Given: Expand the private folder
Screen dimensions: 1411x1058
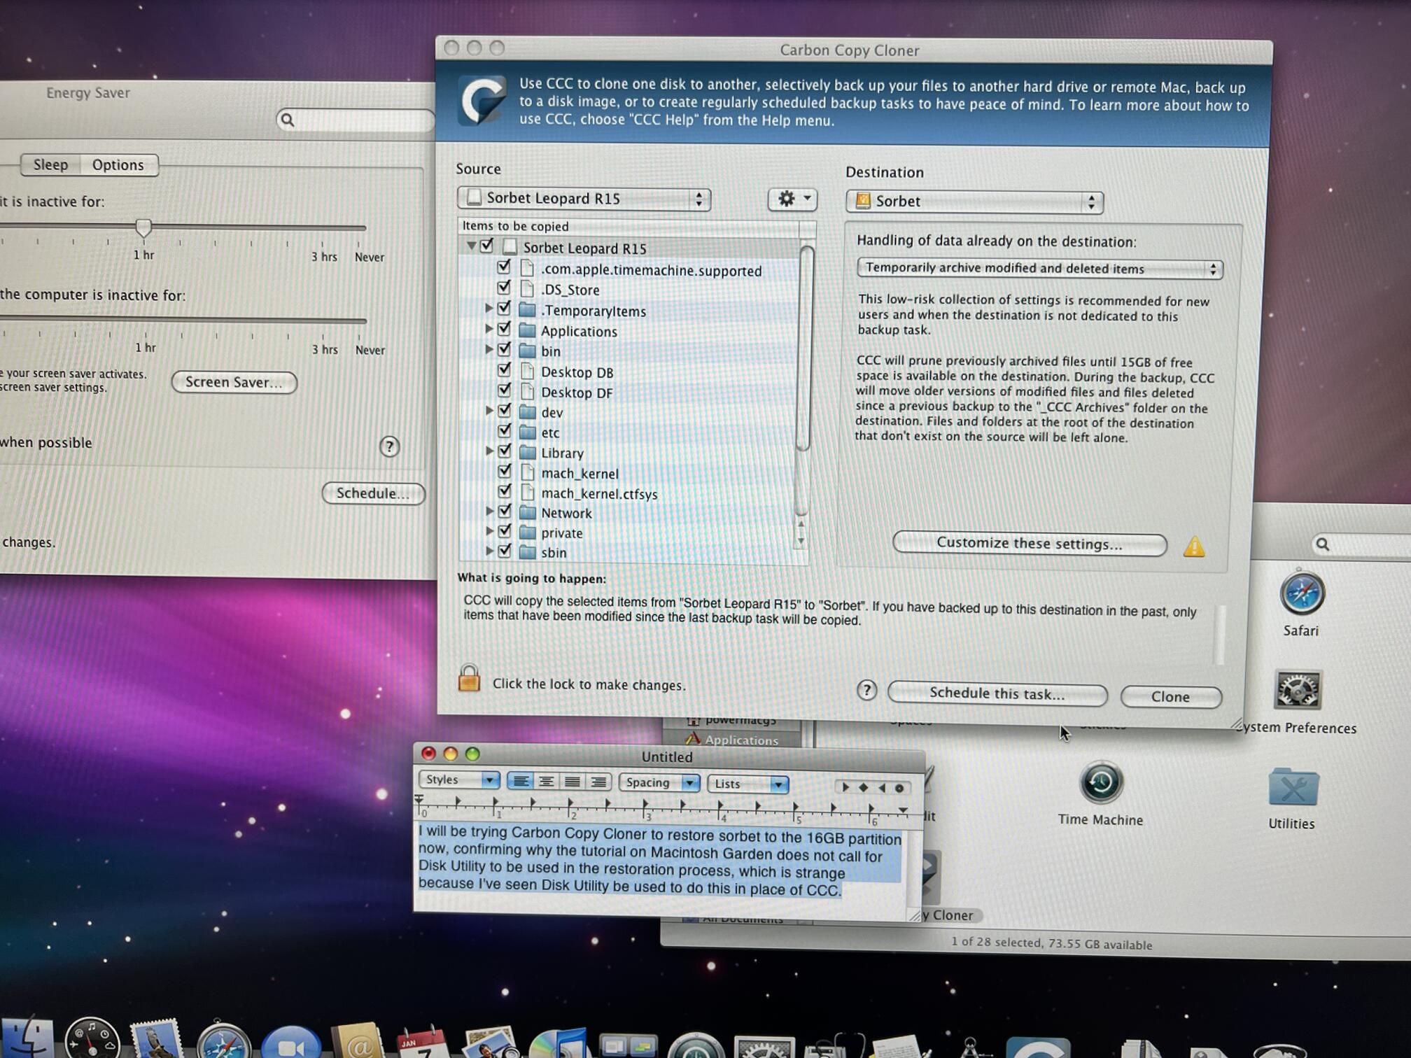Looking at the screenshot, I should (x=489, y=531).
